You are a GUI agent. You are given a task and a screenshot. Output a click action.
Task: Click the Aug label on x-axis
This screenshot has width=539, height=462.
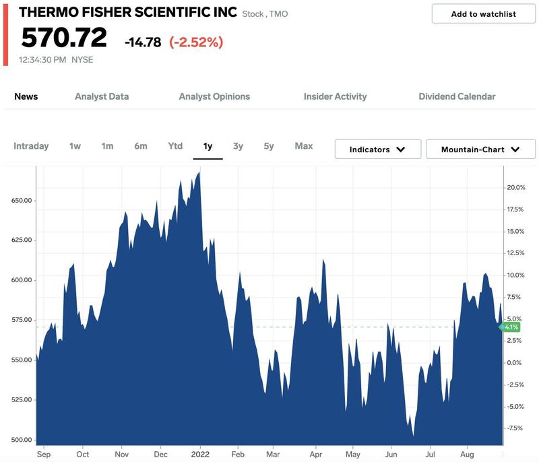(467, 454)
